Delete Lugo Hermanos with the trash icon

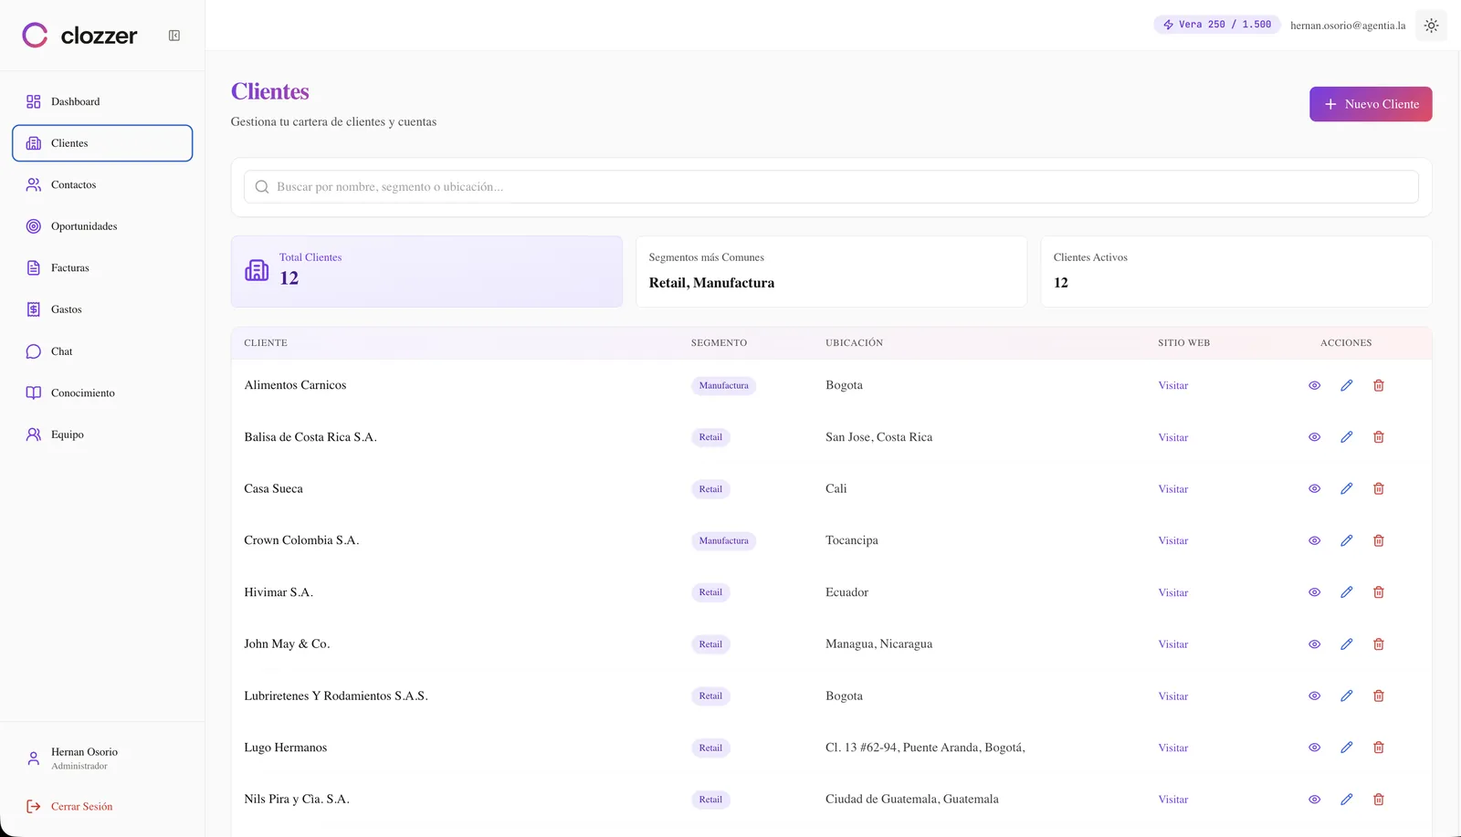pos(1379,748)
